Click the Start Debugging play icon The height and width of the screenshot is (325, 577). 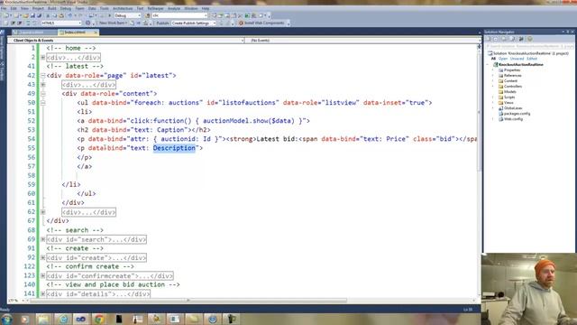coord(109,15)
